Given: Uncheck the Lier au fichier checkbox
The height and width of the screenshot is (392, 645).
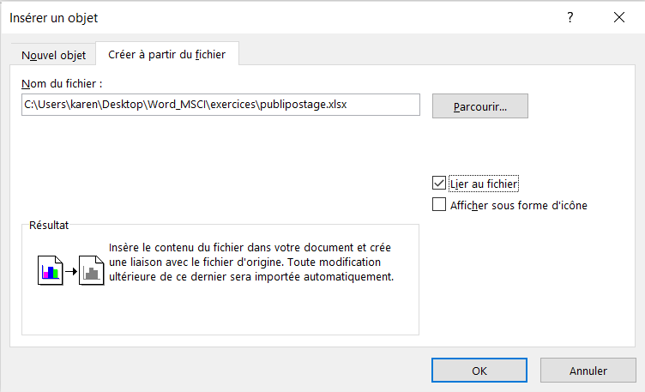Looking at the screenshot, I should tap(439, 183).
